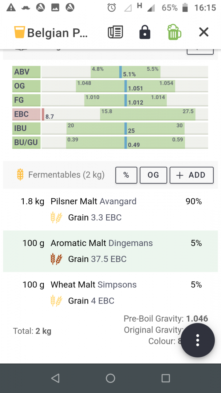221x393 pixels.
Task: Tap the Aromatic Malt dark grain icon
Action: click(x=56, y=259)
